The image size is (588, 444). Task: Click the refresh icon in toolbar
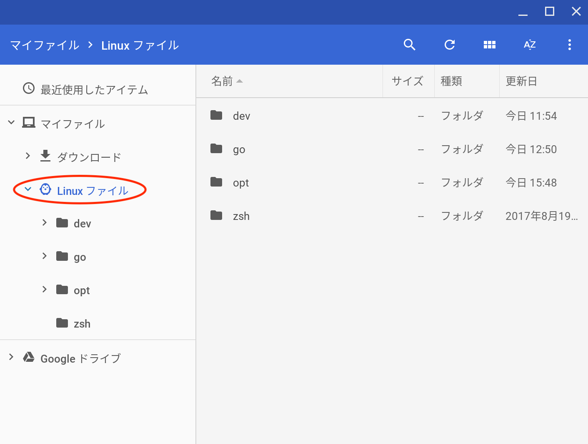(450, 45)
